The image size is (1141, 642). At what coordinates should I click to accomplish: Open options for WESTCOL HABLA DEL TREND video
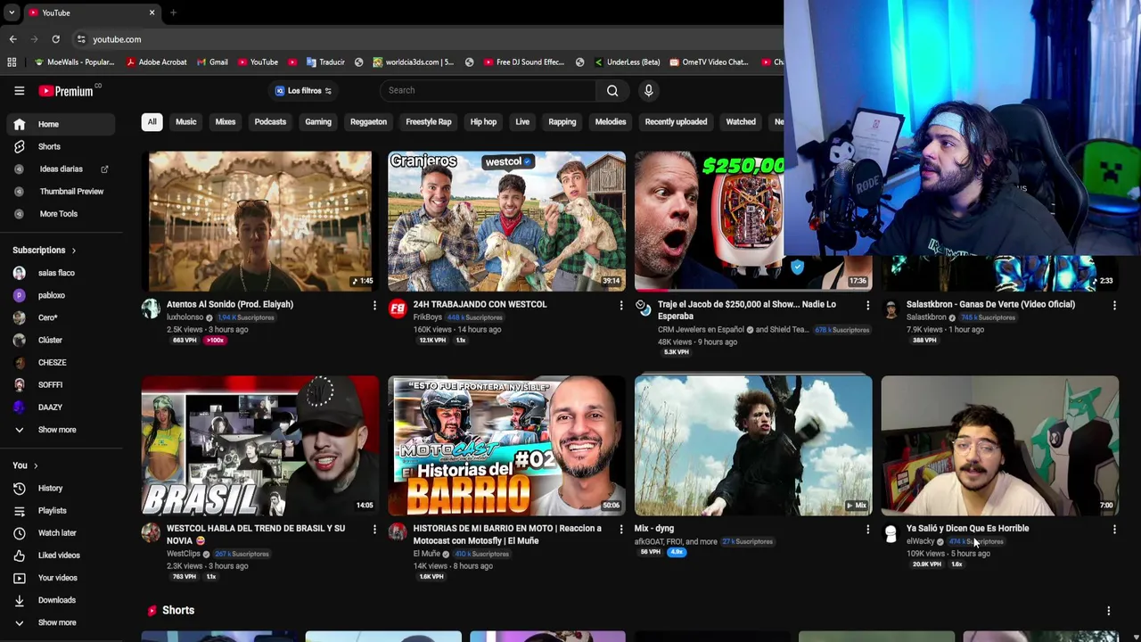374,529
